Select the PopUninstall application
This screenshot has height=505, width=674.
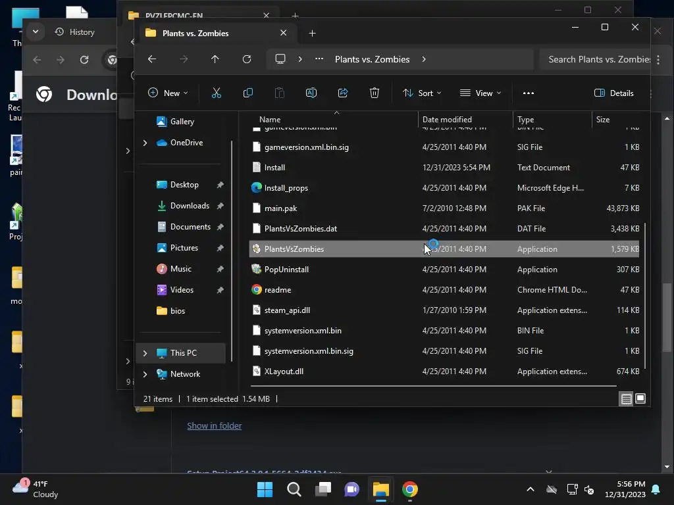(444, 269)
